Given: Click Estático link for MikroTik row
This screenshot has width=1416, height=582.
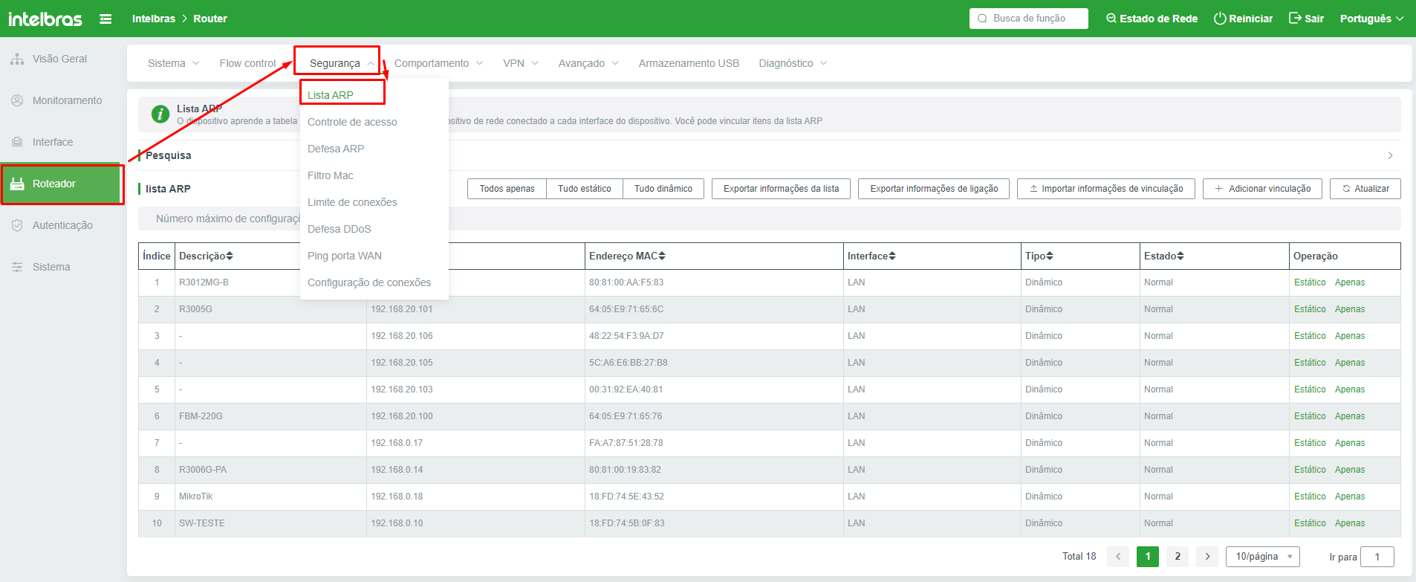Looking at the screenshot, I should pos(1310,497).
